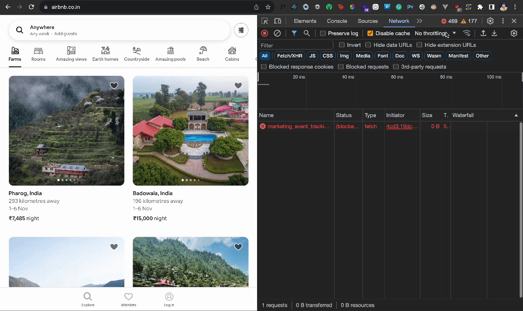
Task: Toggle the device toolbar icon
Action: click(278, 21)
